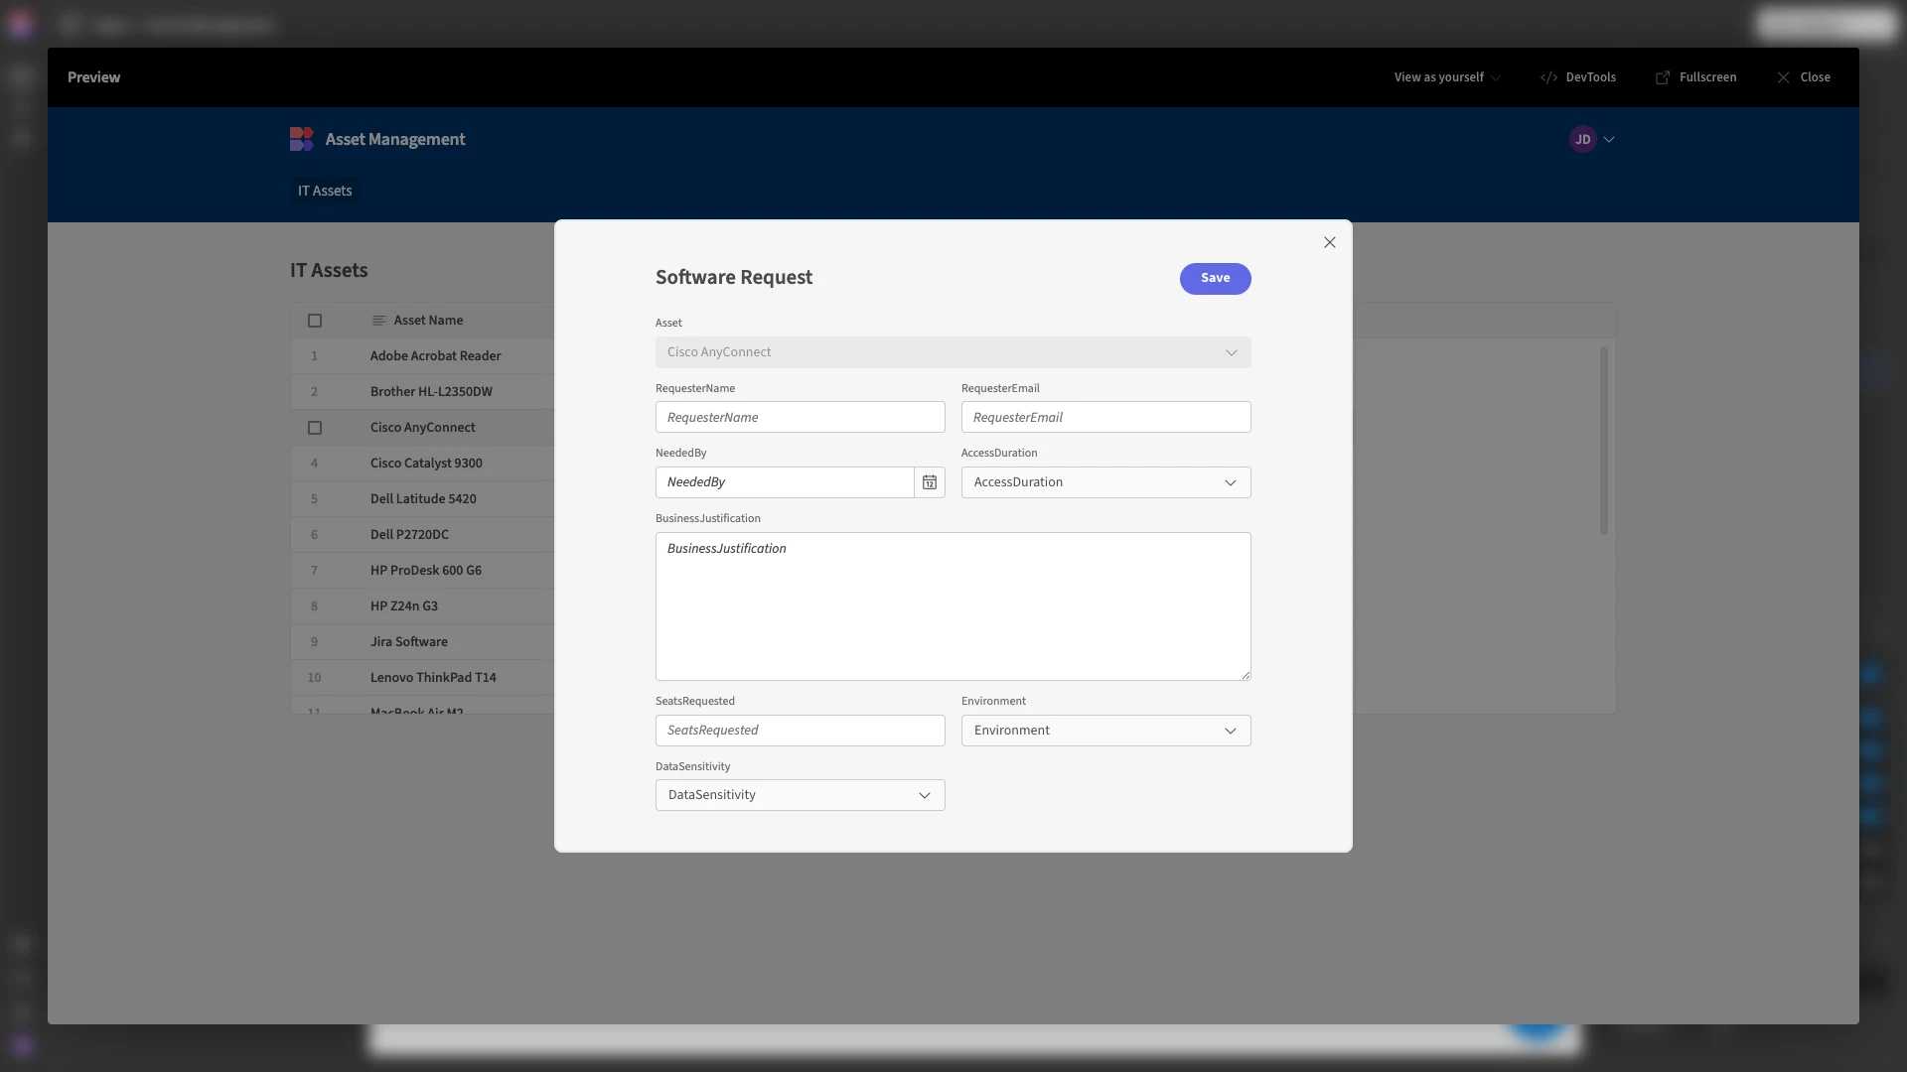Focus the SeatsRequested input field
Viewport: 1907px width, 1072px height.
pos(801,731)
